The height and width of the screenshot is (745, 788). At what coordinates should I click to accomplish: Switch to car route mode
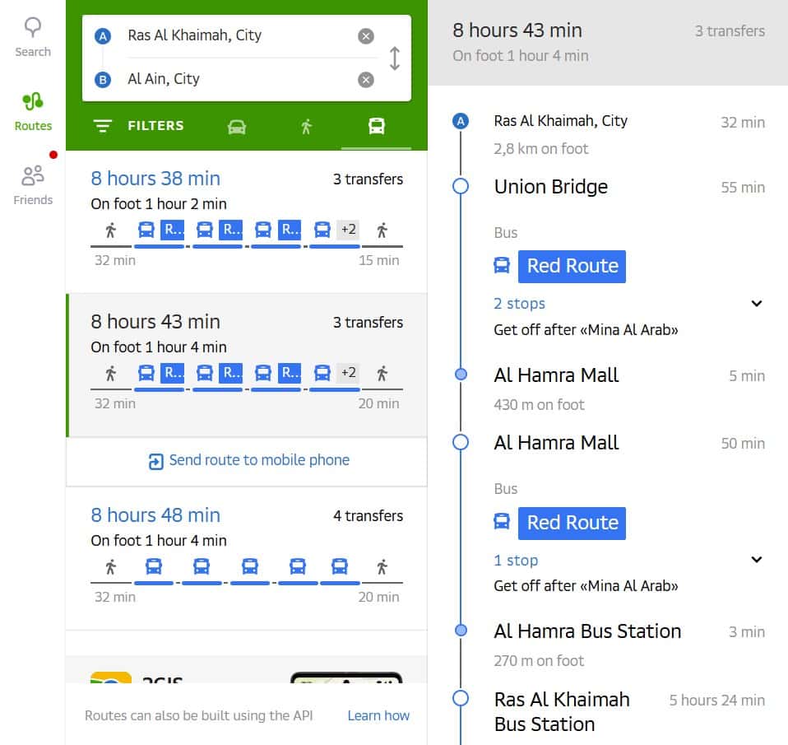[x=237, y=126]
